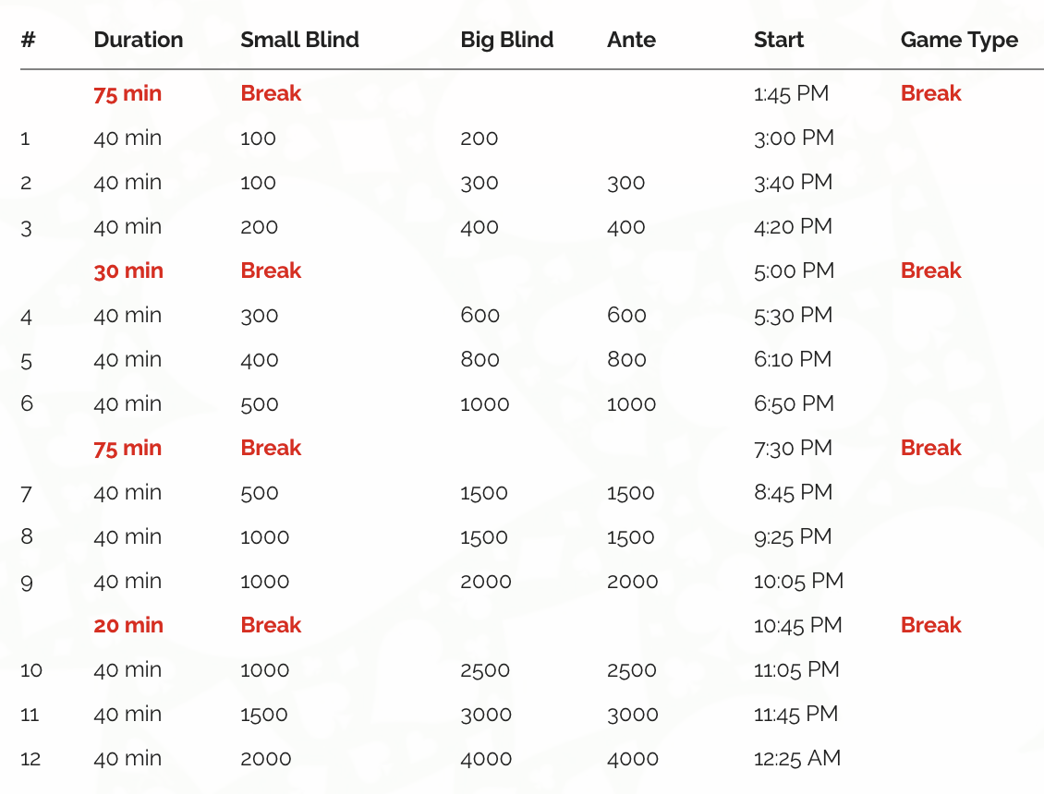Click the 5:00 PM break start time
Viewport: 1044px width, 794px height.
point(794,271)
